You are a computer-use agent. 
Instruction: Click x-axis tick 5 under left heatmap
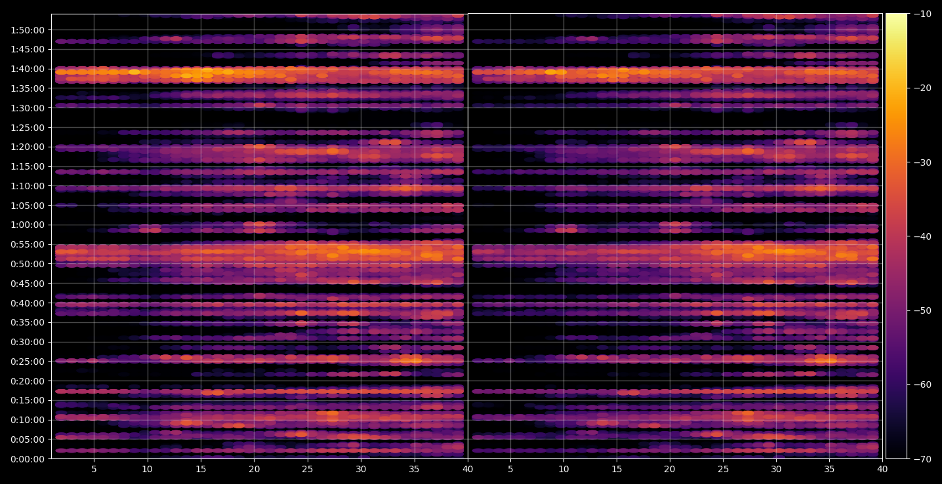(94, 470)
